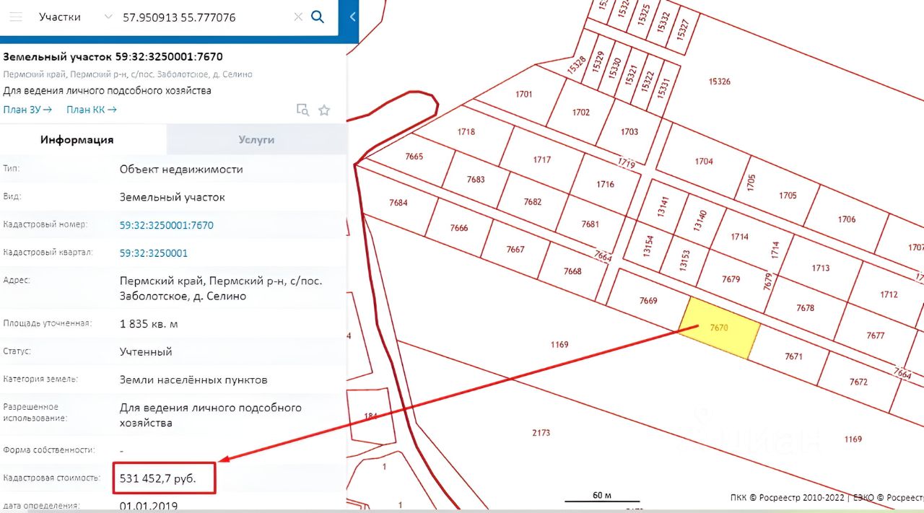The height and width of the screenshot is (513, 924).
Task: Switch to the Услуги tab
Action: click(256, 140)
